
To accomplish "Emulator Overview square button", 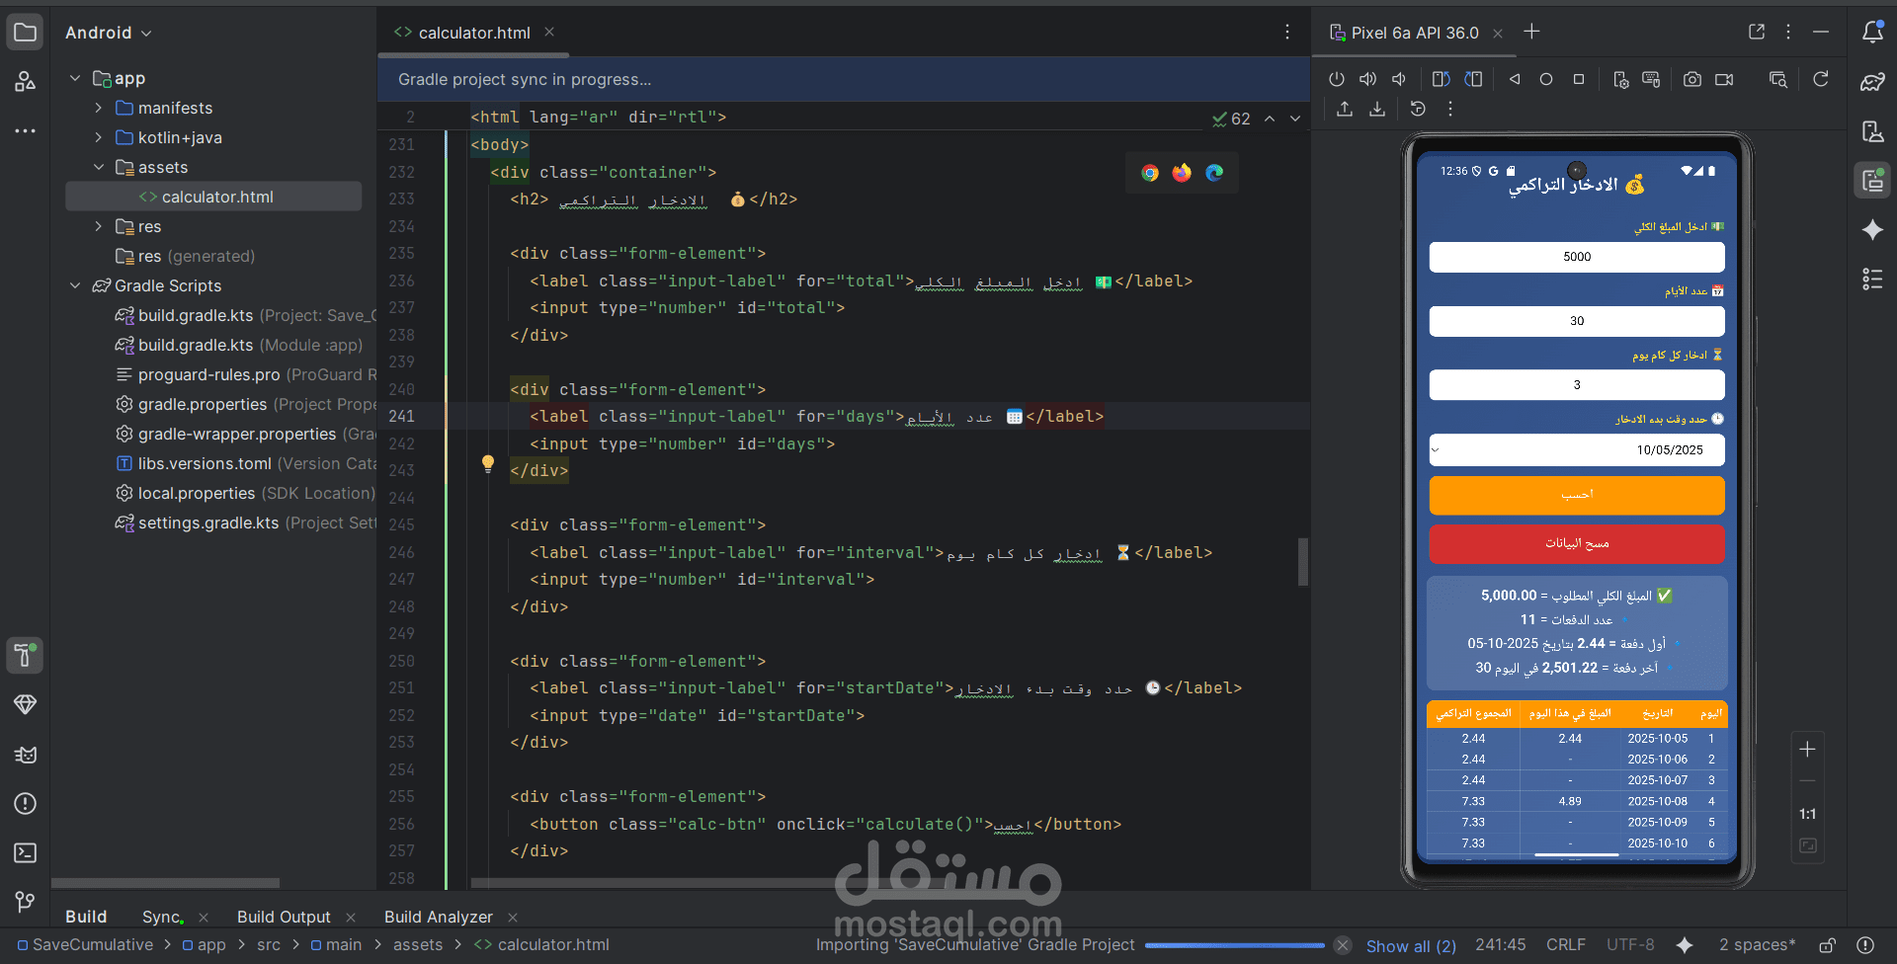I will coord(1579,79).
